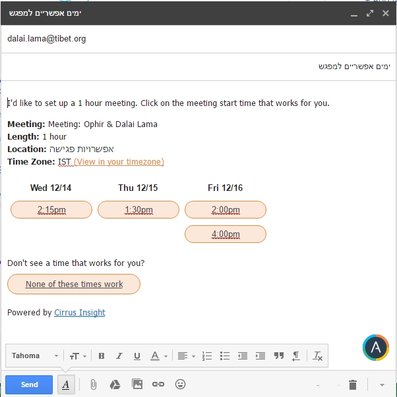Viewport: 397px width, 397px height.
Task: Discard draft using the trash icon
Action: tap(353, 384)
